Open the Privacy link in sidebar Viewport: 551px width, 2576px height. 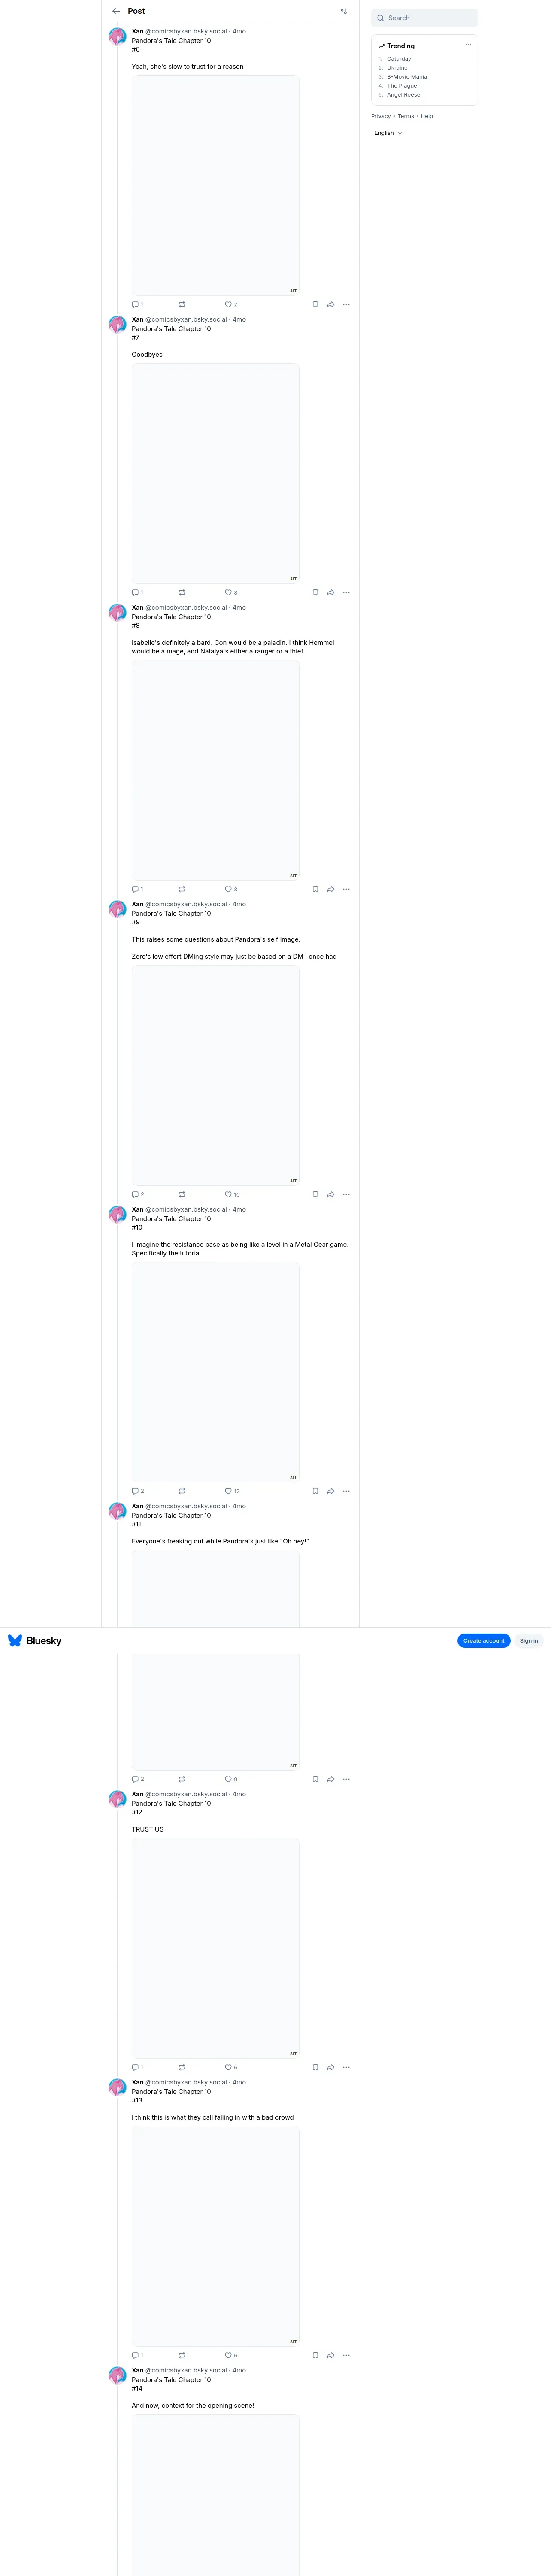381,116
